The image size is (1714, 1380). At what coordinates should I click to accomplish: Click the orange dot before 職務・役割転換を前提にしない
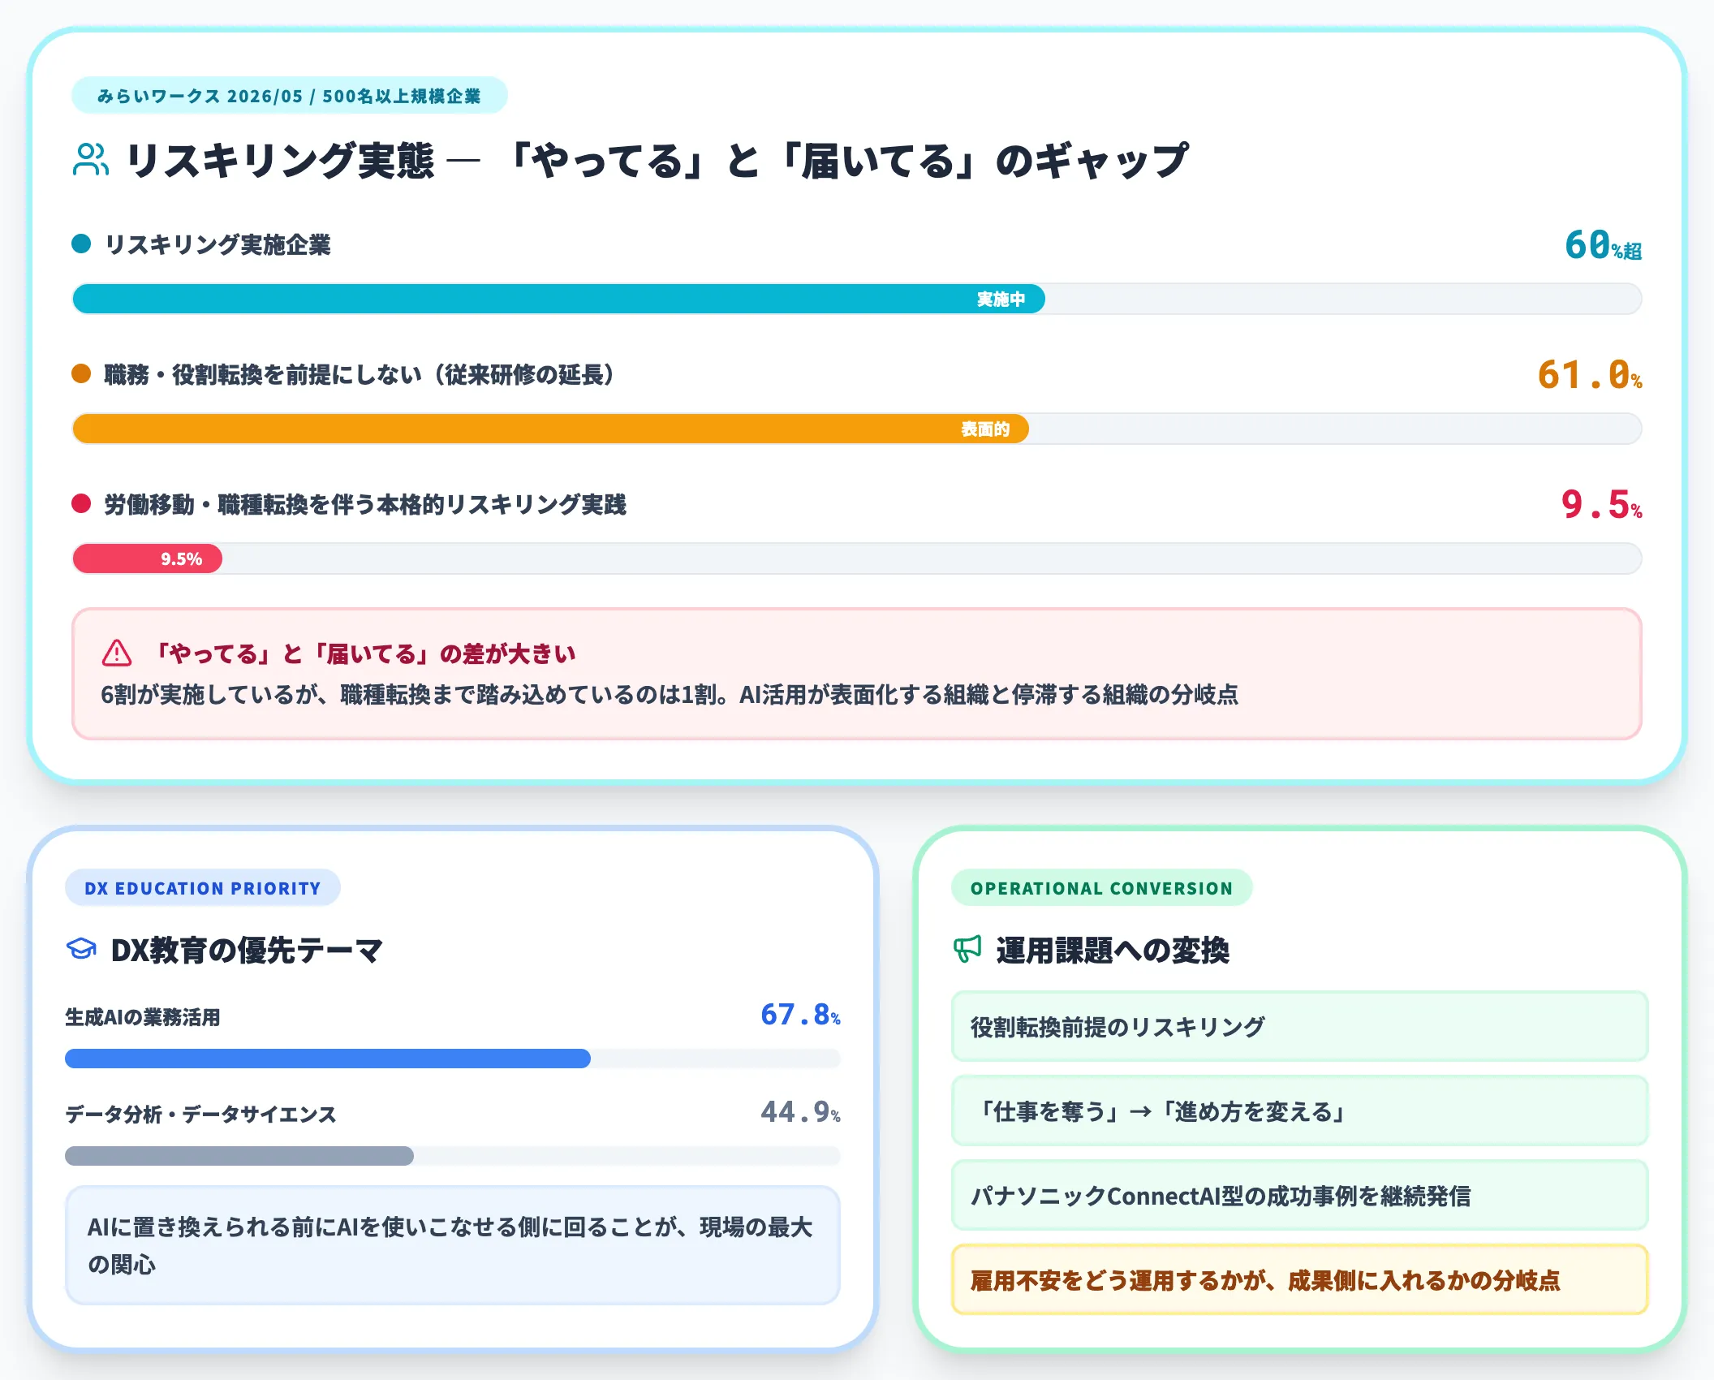81,373
